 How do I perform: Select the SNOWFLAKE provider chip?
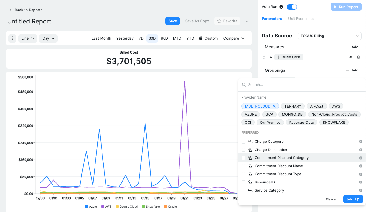tap(334, 123)
